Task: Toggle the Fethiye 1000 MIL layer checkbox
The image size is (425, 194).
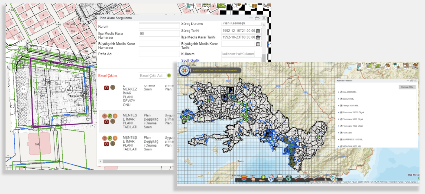Action: click(341, 105)
